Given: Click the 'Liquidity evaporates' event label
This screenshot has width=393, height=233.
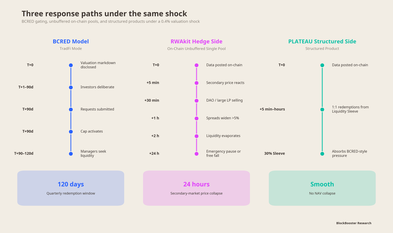Looking at the screenshot, I should 223,136.
